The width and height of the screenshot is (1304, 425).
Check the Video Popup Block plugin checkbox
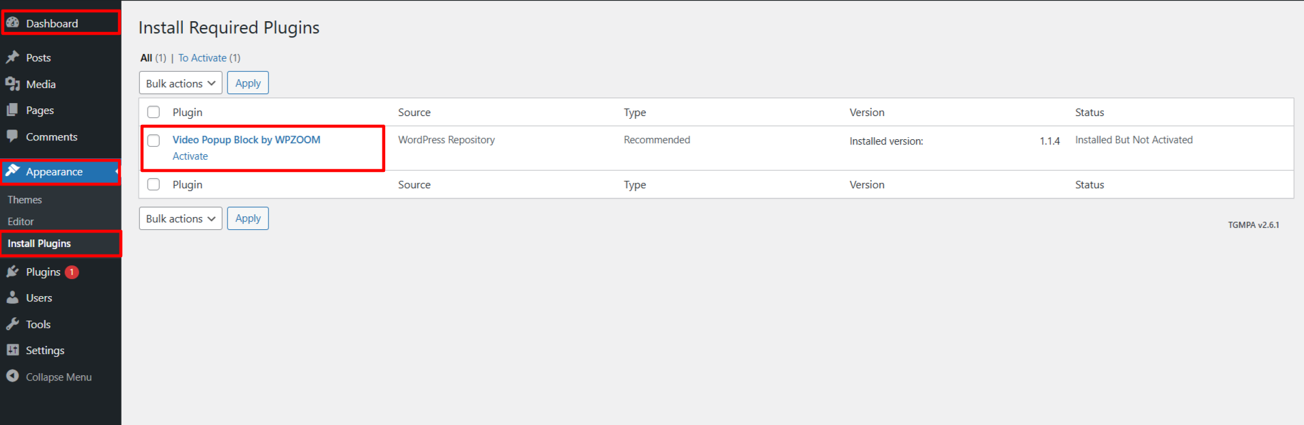click(154, 141)
